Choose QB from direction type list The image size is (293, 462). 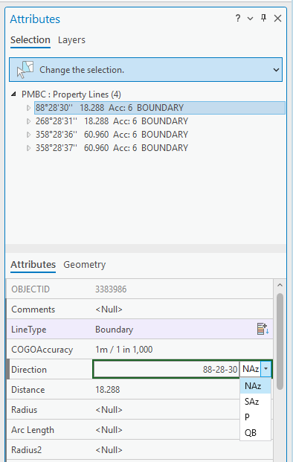[255, 432]
